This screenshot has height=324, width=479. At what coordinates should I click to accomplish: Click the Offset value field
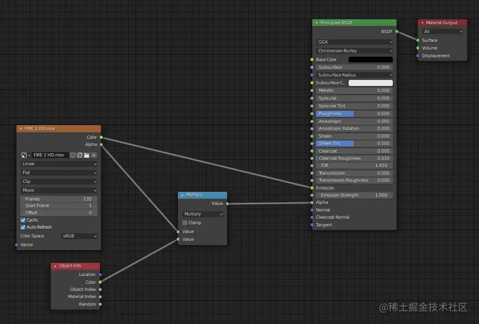(59, 213)
